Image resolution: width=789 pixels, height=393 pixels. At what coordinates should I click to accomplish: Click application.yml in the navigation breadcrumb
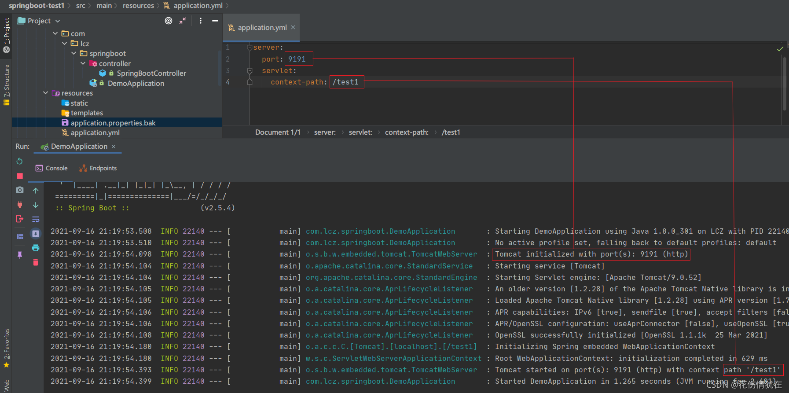(198, 5)
